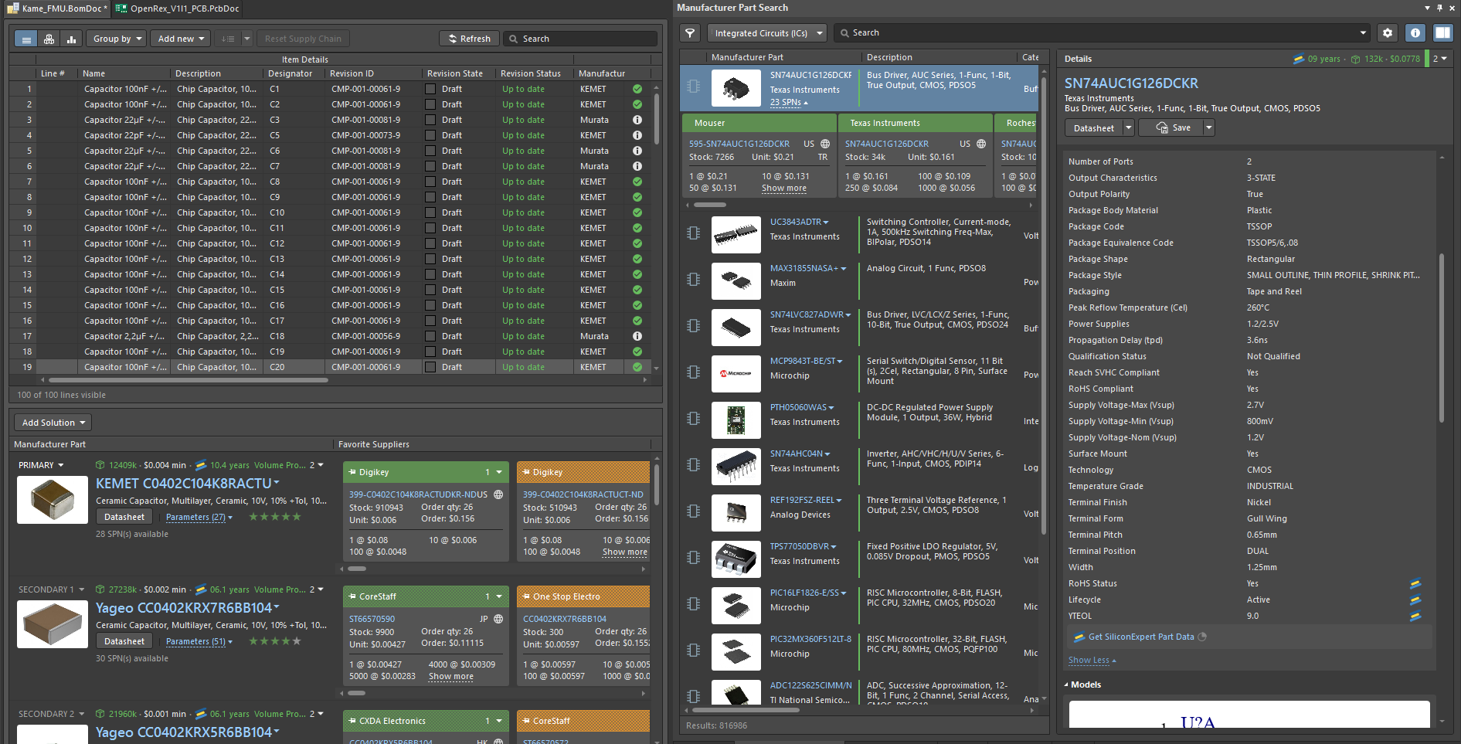This screenshot has height=744, width=1461.
Task: Select the Mouser supplier header
Action: point(759,123)
